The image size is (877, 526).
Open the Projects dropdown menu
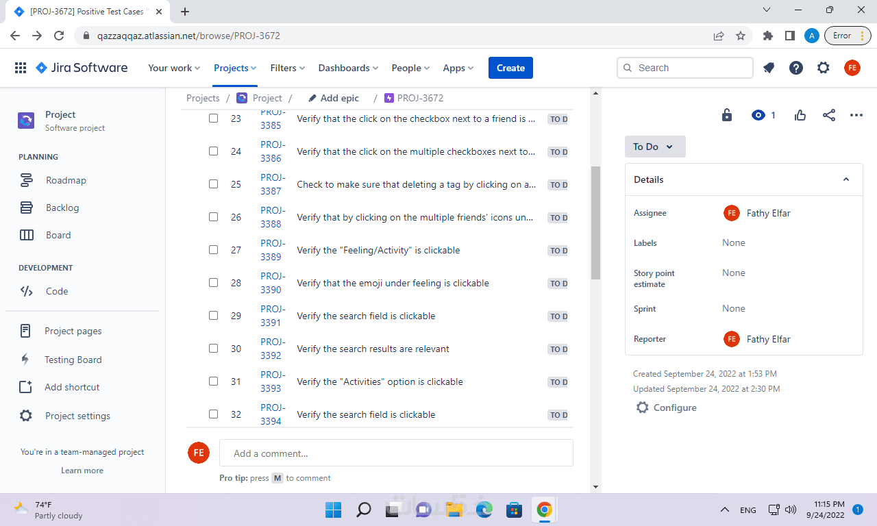click(235, 68)
